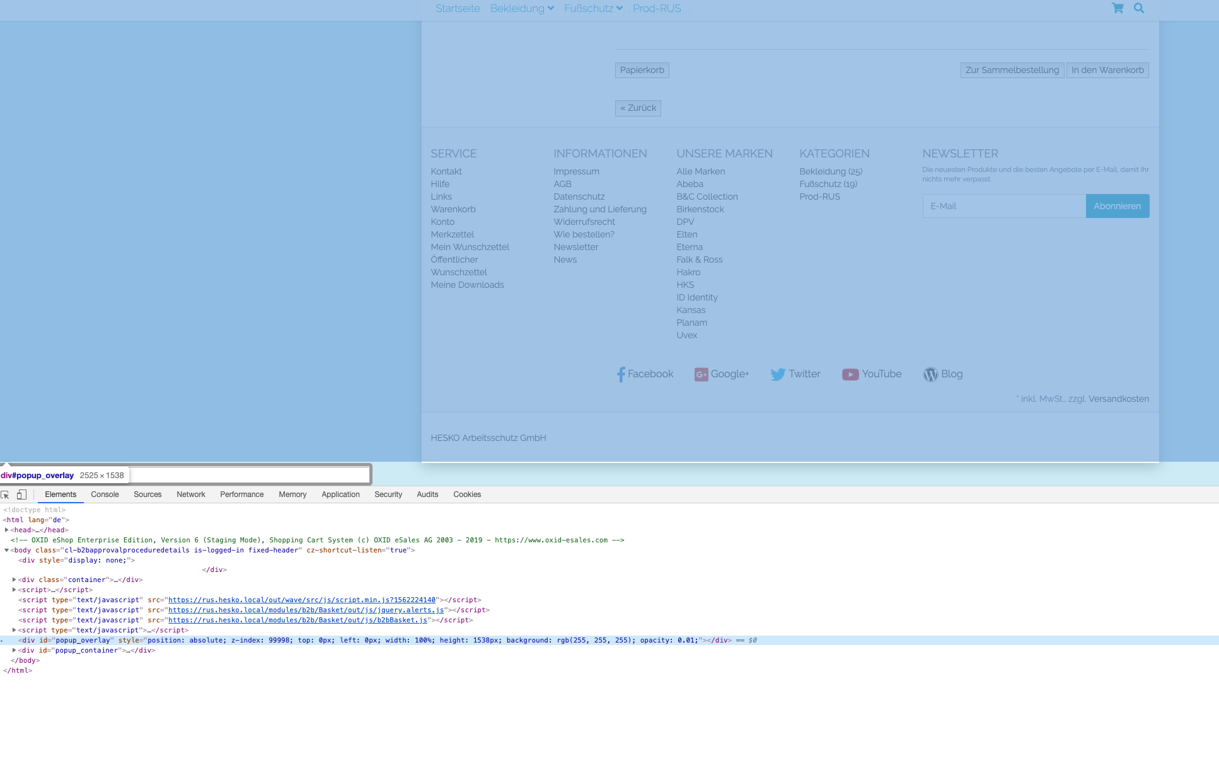This screenshot has width=1219, height=766.
Task: Collapse the body element node
Action: tap(6, 550)
